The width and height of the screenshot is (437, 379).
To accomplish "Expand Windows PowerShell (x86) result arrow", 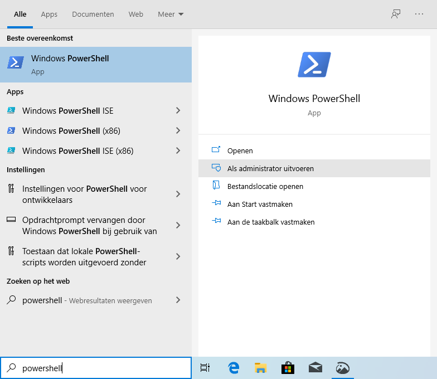I will pyautogui.click(x=178, y=131).
